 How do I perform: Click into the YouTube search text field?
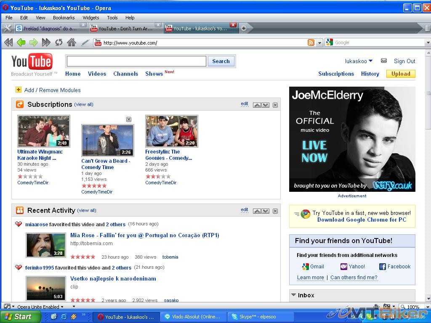point(136,61)
